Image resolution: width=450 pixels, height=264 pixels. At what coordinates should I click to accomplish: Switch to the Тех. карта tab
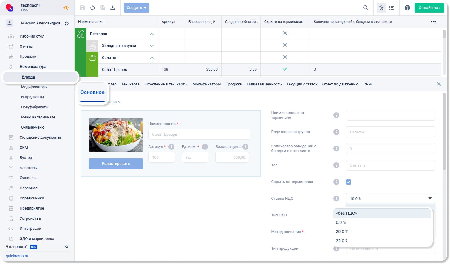pyautogui.click(x=130, y=84)
